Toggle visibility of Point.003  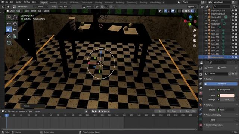(233, 37)
